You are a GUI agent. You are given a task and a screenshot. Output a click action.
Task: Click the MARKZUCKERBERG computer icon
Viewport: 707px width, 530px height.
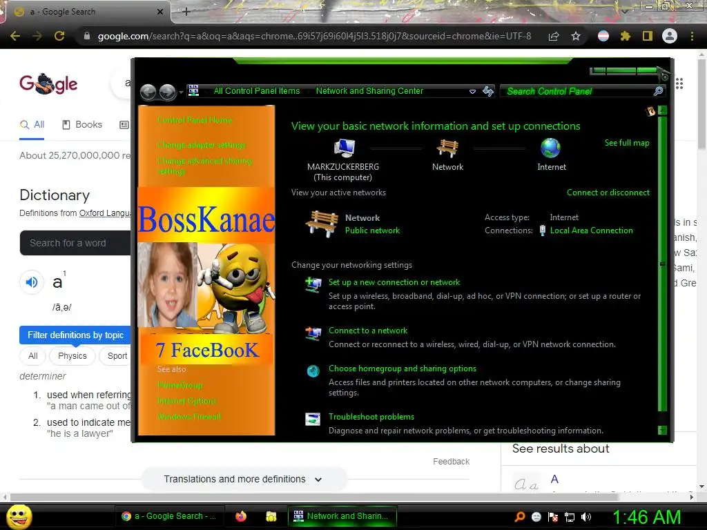pos(344,148)
